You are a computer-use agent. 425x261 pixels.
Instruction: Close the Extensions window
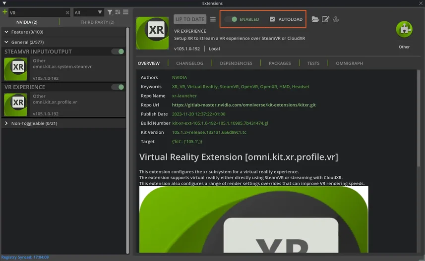[421, 3]
